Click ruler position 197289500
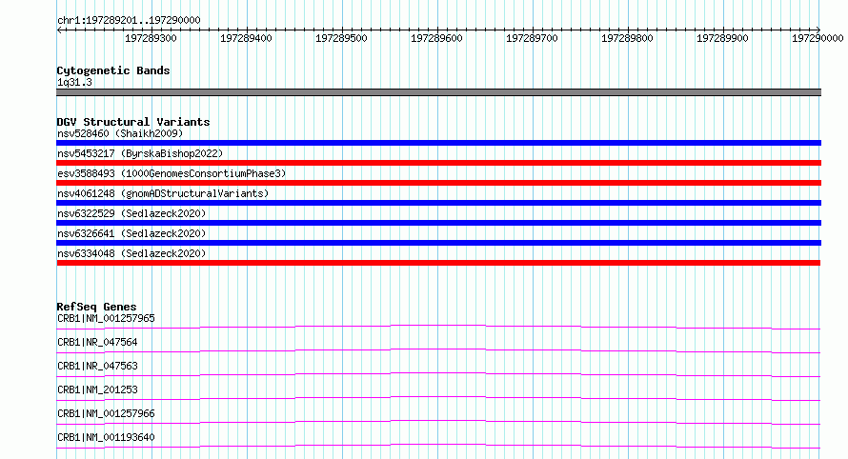 point(341,38)
